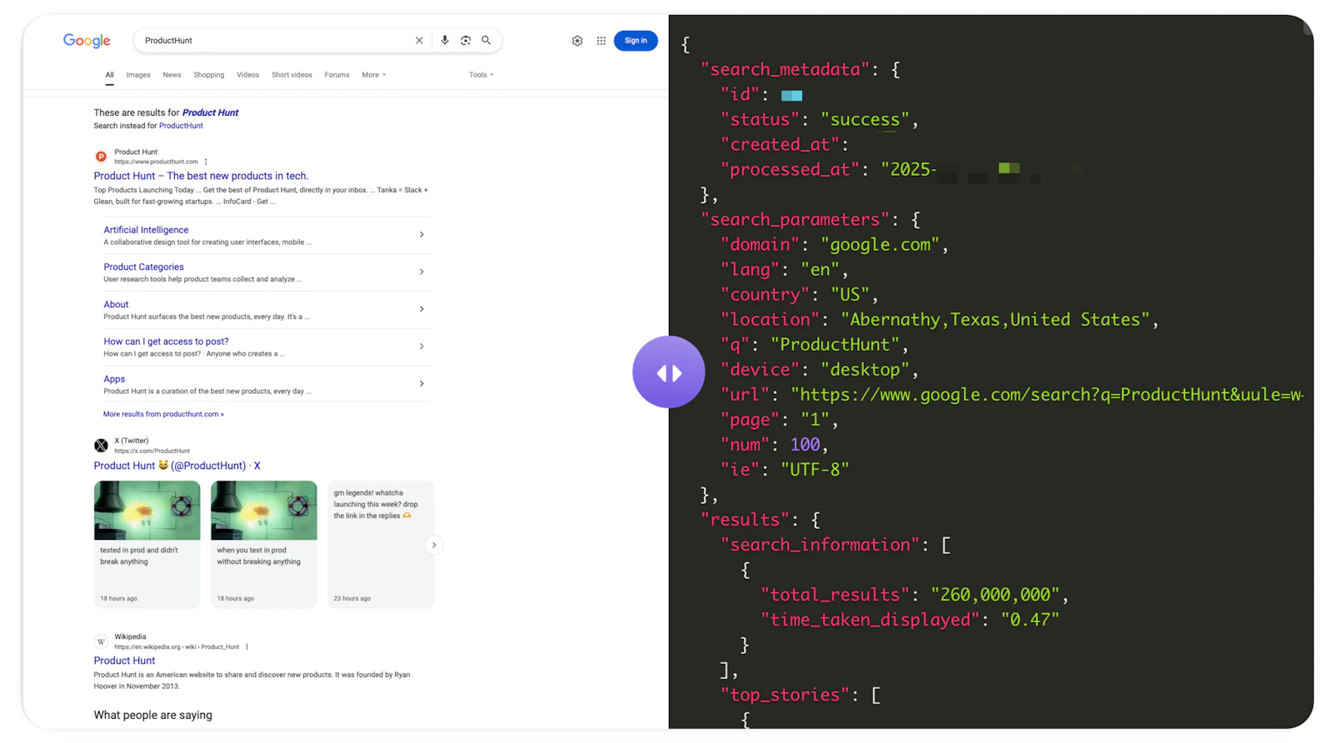Click the "260,000,000" total results value
The image size is (1333, 743).
click(x=996, y=594)
